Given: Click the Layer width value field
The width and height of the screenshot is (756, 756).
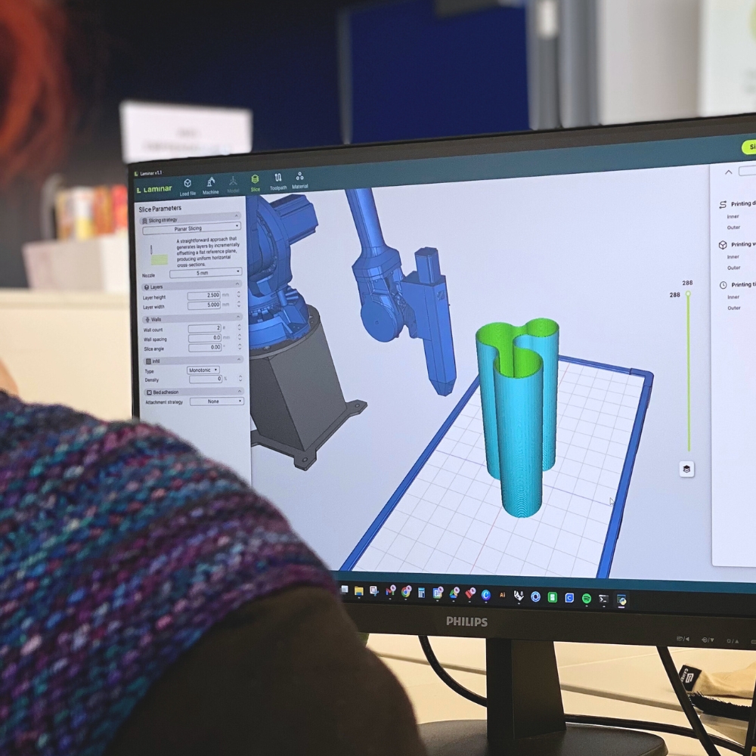Looking at the screenshot, I should coord(204,305).
